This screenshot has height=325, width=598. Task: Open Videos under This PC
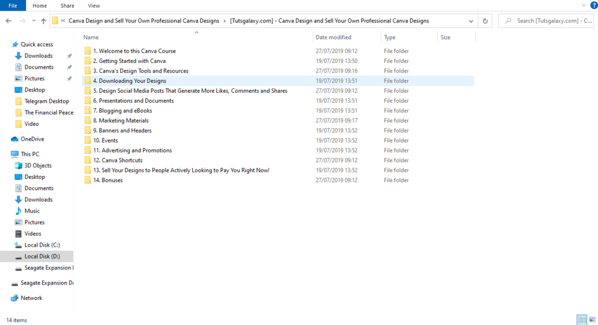coord(32,234)
